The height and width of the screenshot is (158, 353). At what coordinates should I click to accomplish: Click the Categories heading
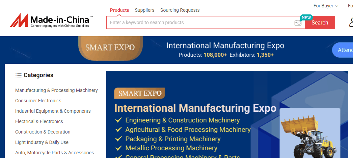click(38, 75)
